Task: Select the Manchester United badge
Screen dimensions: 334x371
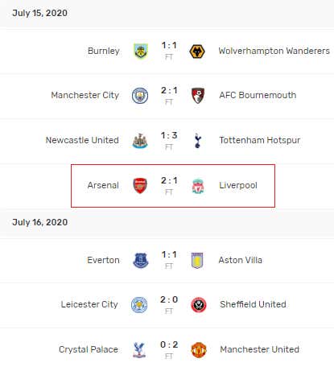Action: pyautogui.click(x=199, y=350)
